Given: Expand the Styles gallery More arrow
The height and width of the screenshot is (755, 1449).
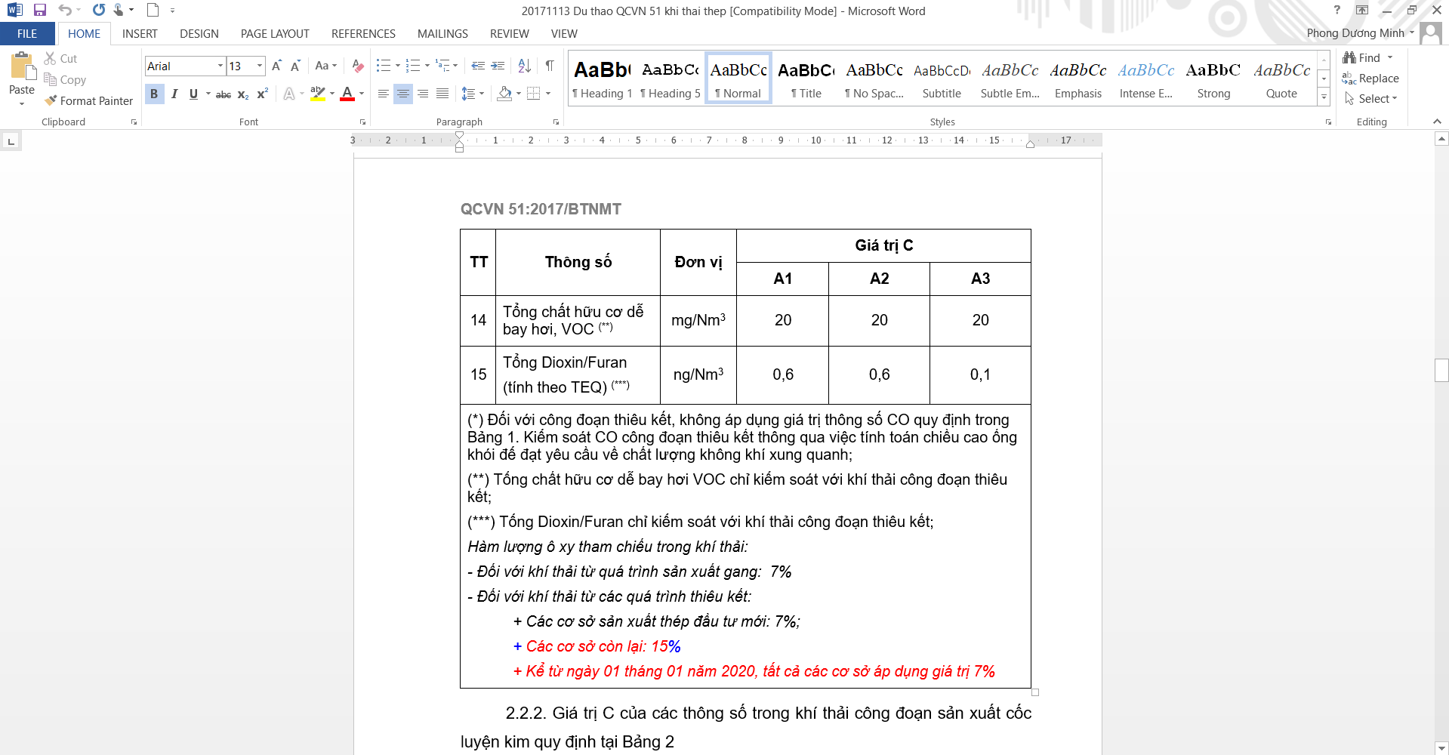Looking at the screenshot, I should coord(1324,97).
